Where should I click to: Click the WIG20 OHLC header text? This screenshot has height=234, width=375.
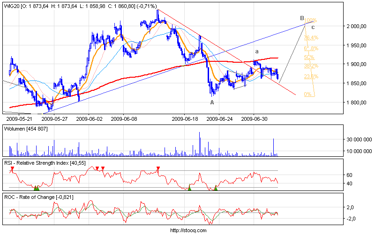[80, 6]
